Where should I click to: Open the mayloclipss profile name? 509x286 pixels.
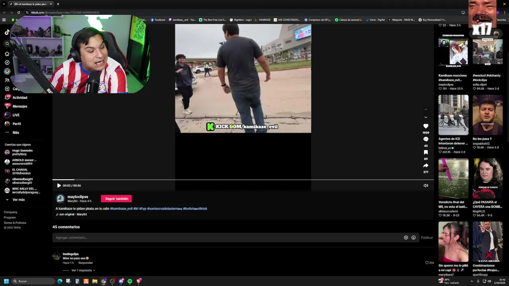pyautogui.click(x=78, y=197)
